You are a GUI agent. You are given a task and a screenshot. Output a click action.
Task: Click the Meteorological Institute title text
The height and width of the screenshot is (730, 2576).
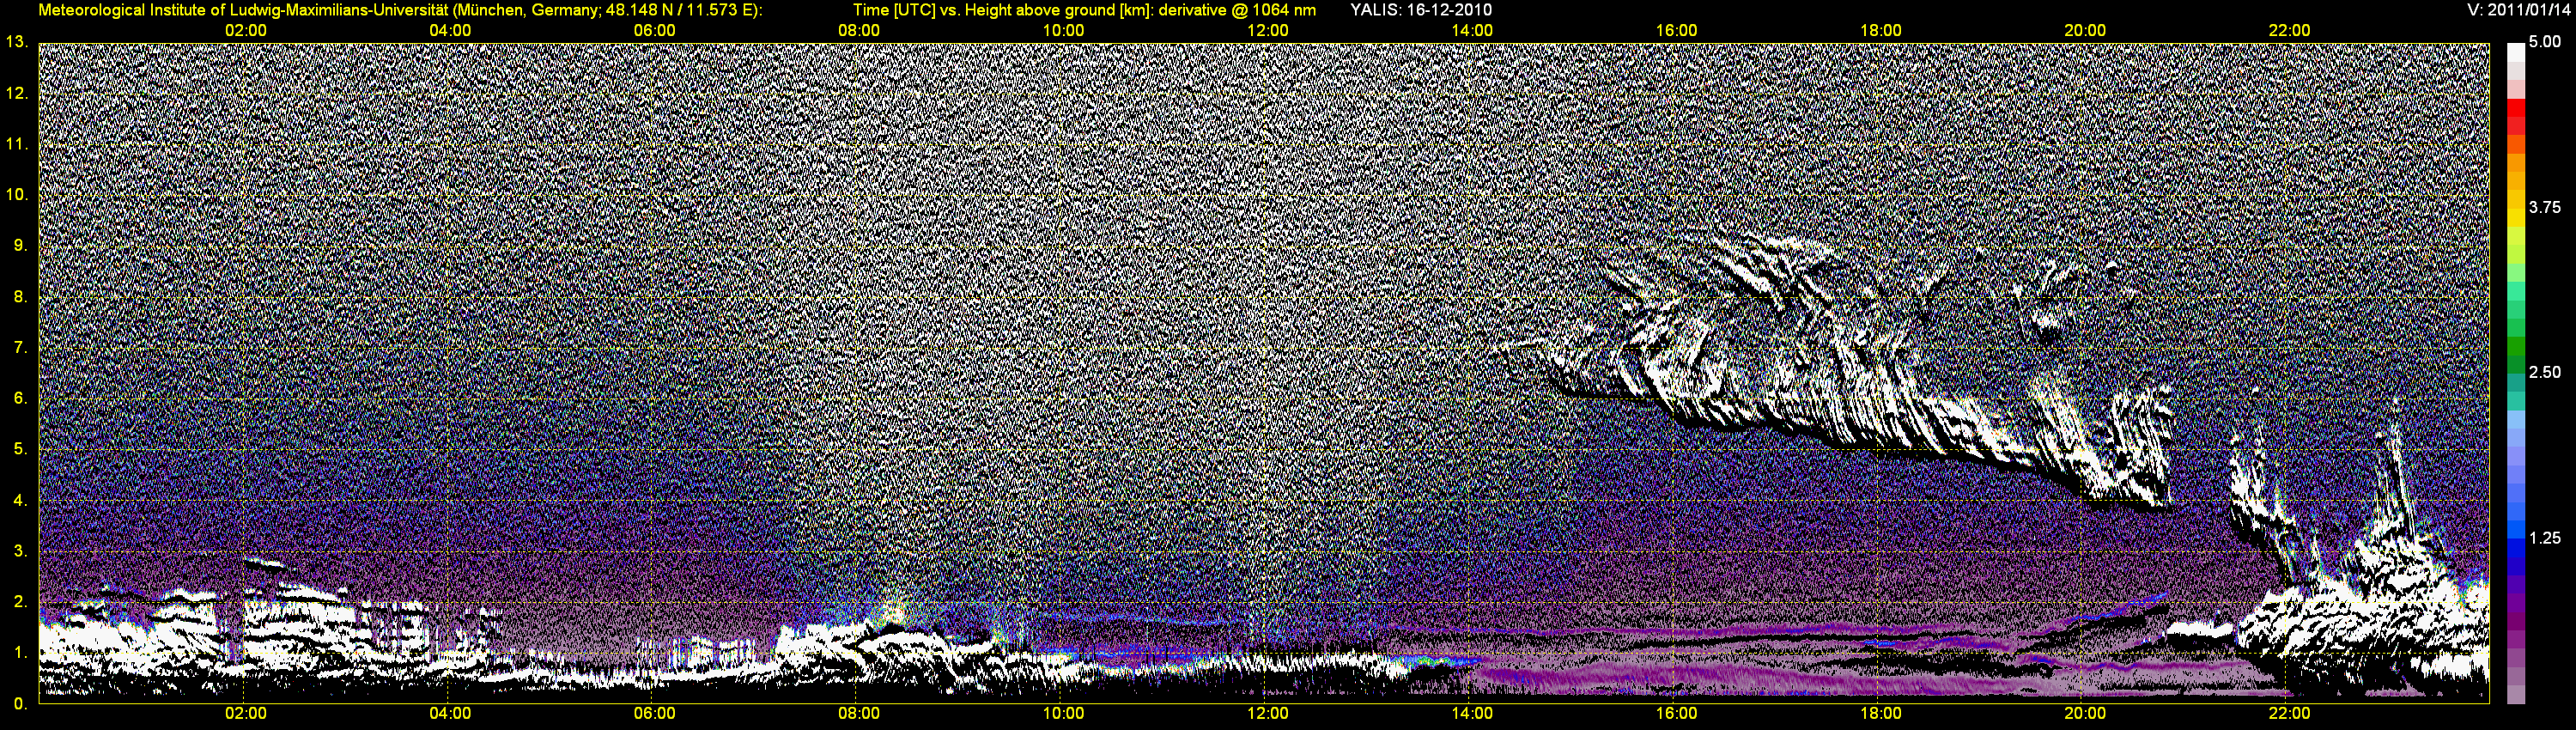(x=400, y=10)
